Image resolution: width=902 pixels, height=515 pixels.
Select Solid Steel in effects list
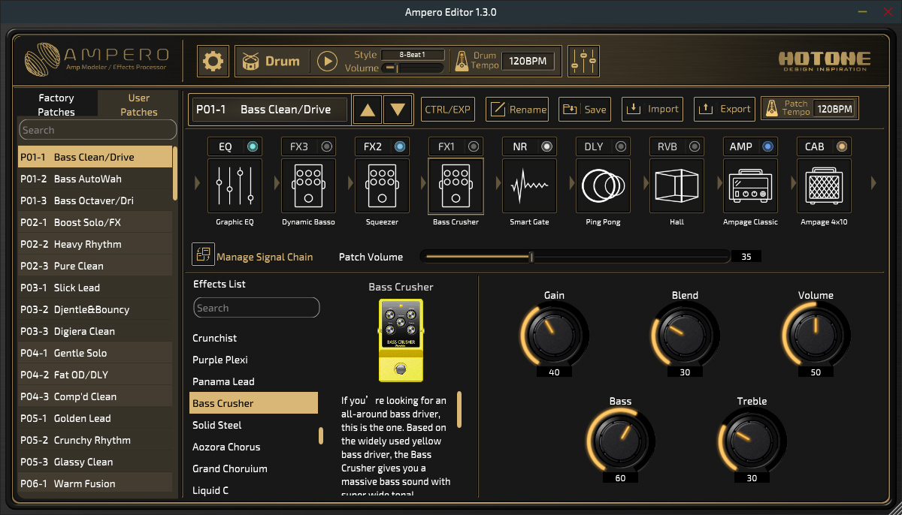click(253, 425)
